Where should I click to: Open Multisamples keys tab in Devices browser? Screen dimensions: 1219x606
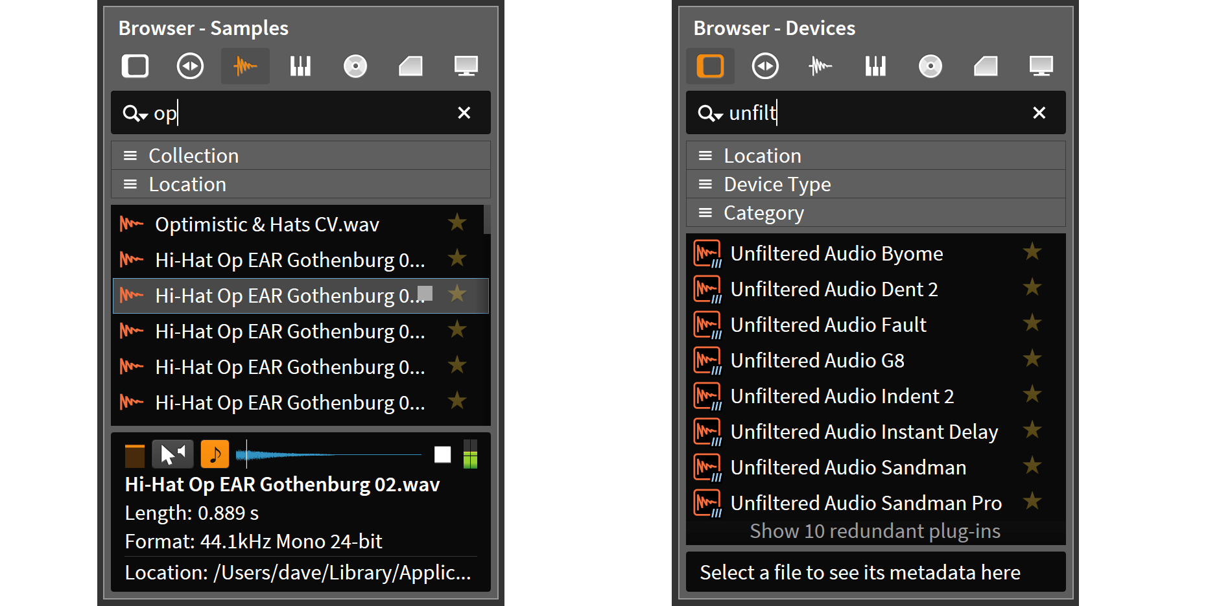875,66
